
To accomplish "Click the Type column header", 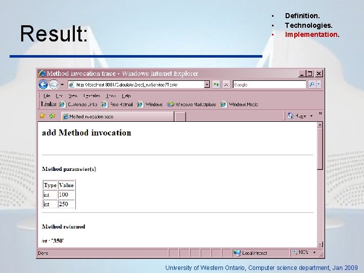I will click(50, 185).
